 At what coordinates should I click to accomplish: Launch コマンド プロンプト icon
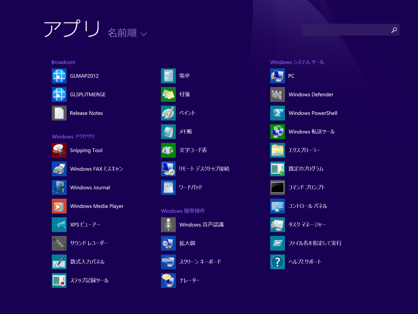point(278,187)
